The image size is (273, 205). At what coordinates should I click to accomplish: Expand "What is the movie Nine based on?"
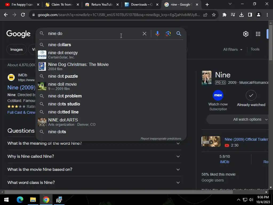[x=94, y=169]
